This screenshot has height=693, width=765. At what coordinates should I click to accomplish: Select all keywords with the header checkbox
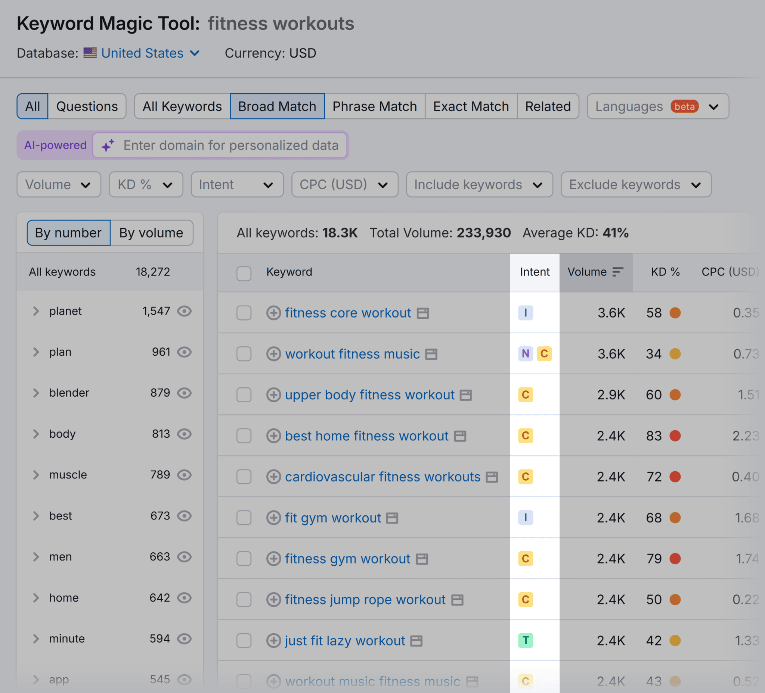[x=244, y=273]
